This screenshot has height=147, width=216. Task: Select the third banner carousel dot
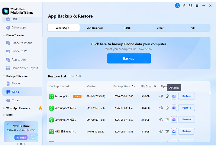(24, 144)
